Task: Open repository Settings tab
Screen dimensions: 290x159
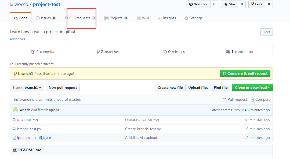Action: [193, 18]
